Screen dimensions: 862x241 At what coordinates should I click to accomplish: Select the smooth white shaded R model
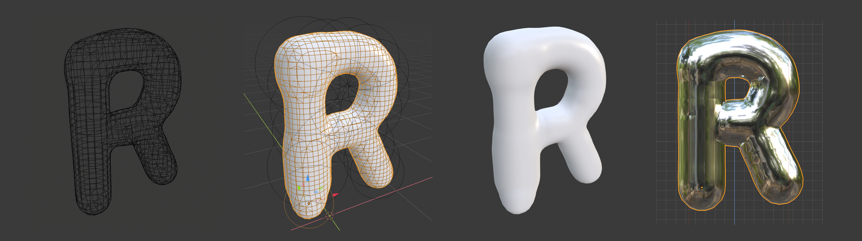544,119
